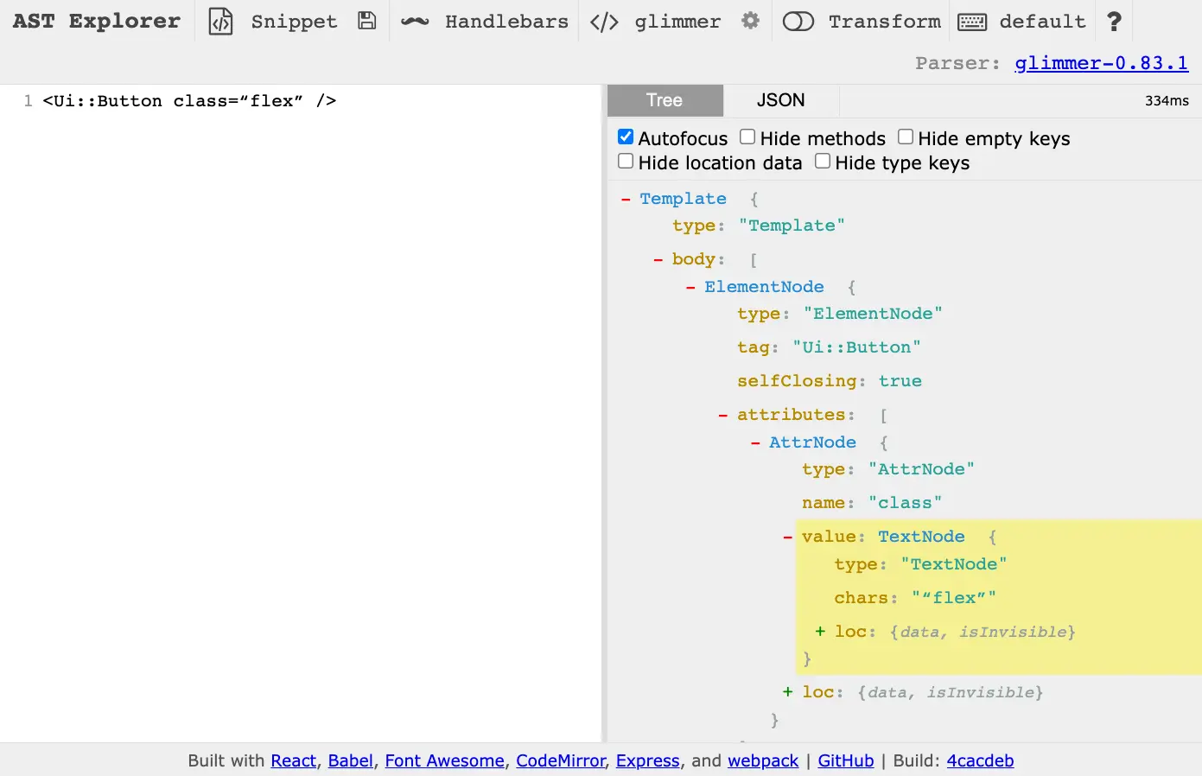Click the type "ElementNode" value

(x=873, y=314)
